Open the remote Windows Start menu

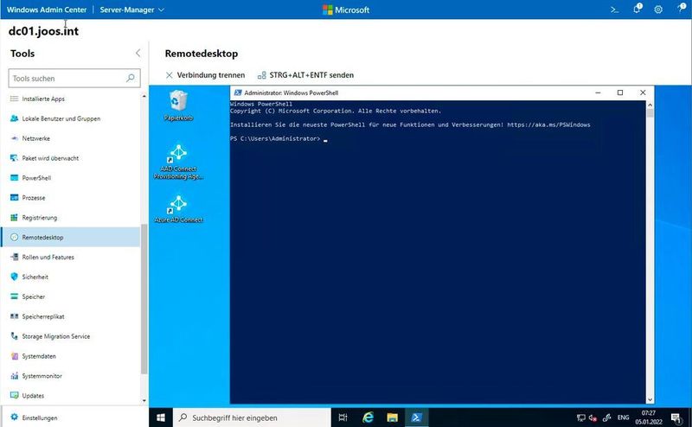coord(161,417)
